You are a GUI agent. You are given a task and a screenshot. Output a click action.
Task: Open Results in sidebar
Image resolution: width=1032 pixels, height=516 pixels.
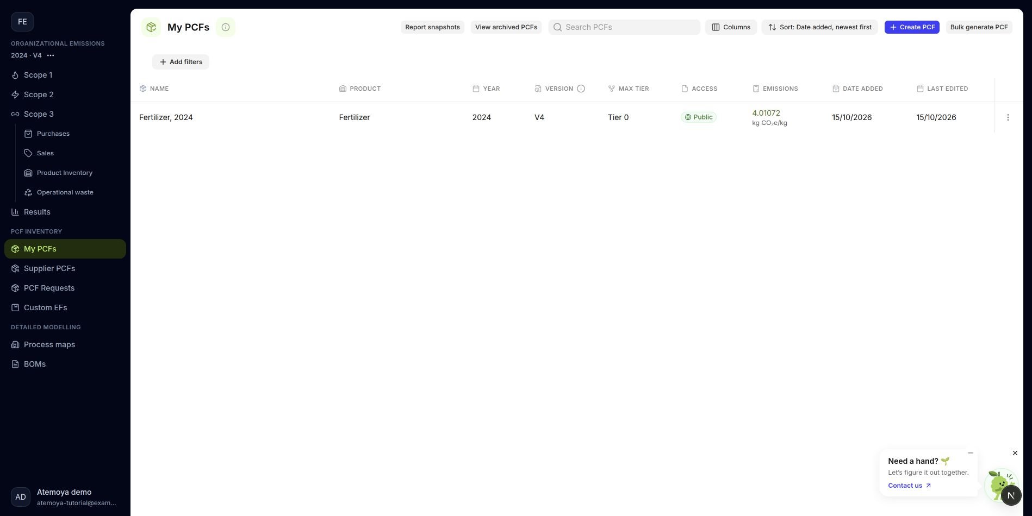tap(65, 212)
